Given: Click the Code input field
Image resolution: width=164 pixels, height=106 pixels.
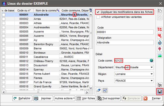Looking at the screenshot, I should 125,32.
